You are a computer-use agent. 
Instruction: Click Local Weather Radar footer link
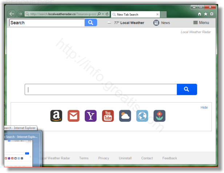[x=56, y=158]
